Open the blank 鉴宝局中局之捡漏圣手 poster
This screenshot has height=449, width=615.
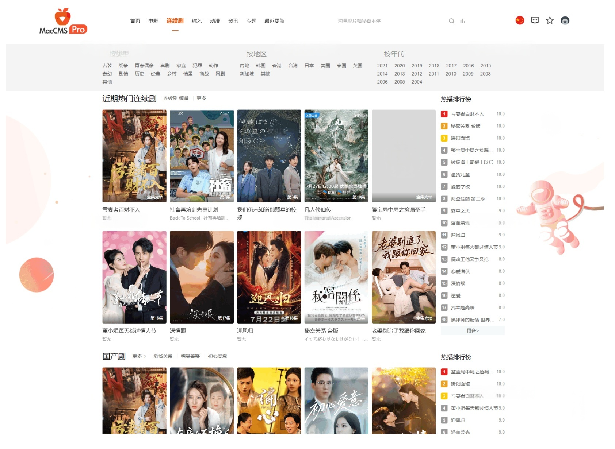pos(404,156)
